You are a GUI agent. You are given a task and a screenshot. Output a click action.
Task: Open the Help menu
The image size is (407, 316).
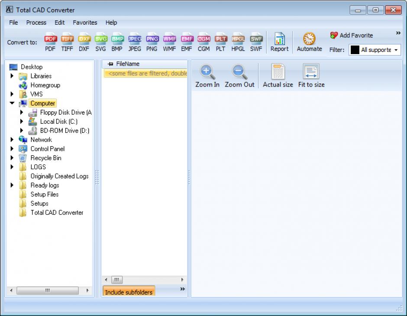[111, 23]
